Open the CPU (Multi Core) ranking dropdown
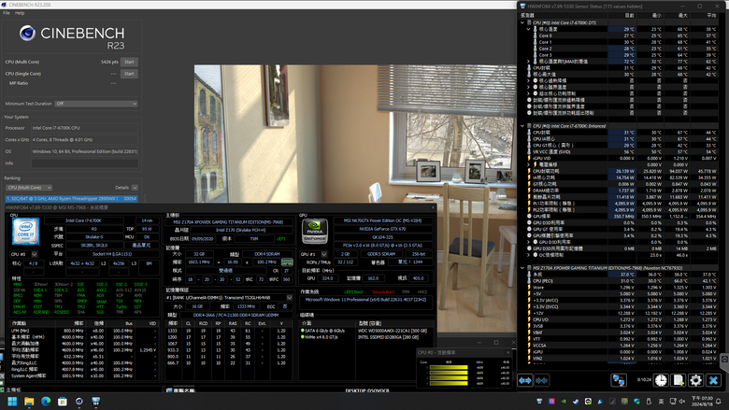The width and height of the screenshot is (729, 410). pyautogui.click(x=29, y=188)
